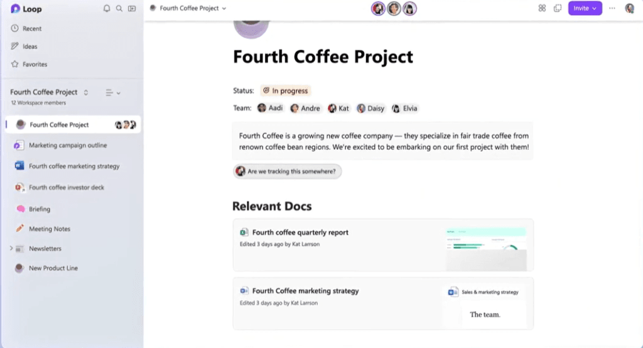Open the three-dot more options menu
The image size is (643, 348).
[612, 8]
